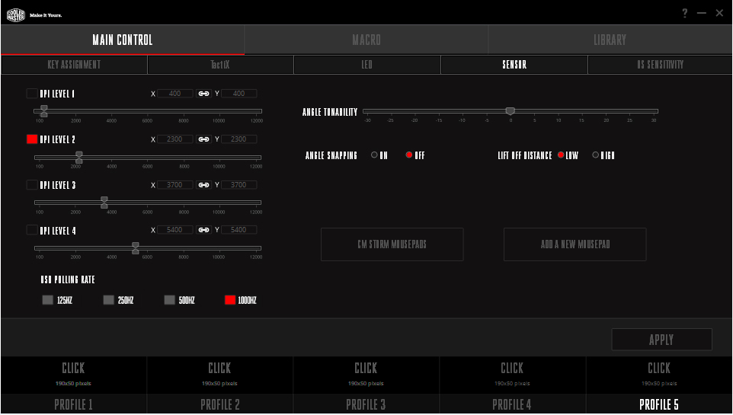Open the TactiX sub-tab

click(x=220, y=65)
